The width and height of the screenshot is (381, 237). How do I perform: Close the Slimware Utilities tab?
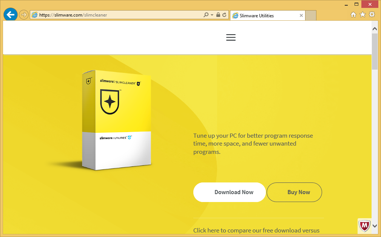(301, 15)
